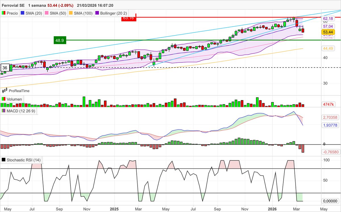Select the SMA (50) legend label

click(x=58, y=13)
